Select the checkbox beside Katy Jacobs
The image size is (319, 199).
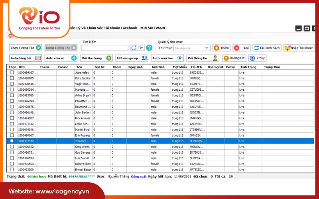point(12,78)
